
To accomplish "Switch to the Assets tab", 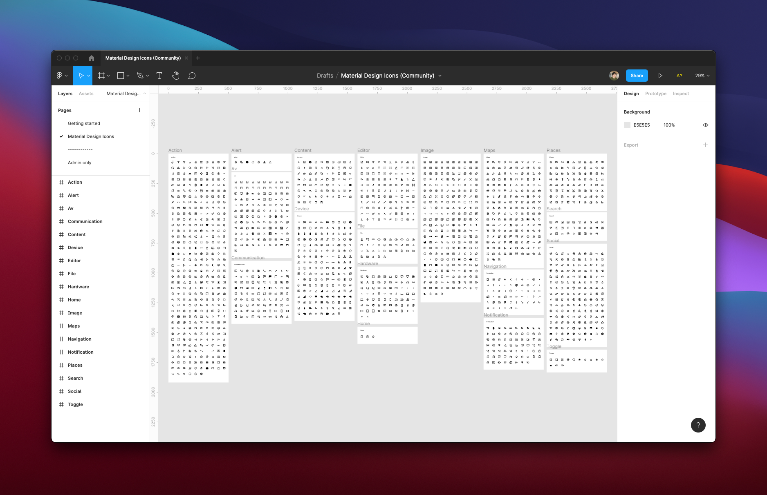I will click(86, 94).
